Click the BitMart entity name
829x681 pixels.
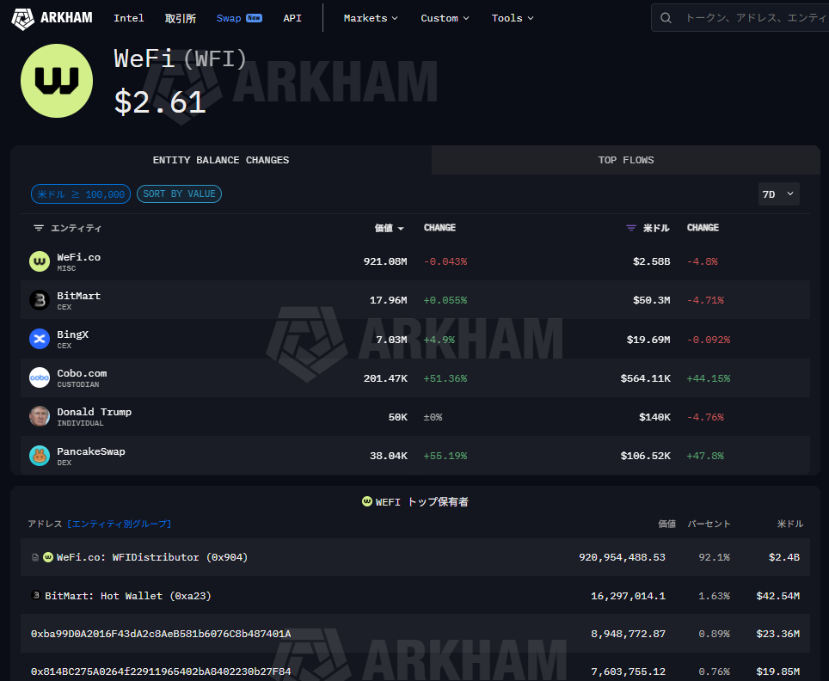tap(79, 296)
